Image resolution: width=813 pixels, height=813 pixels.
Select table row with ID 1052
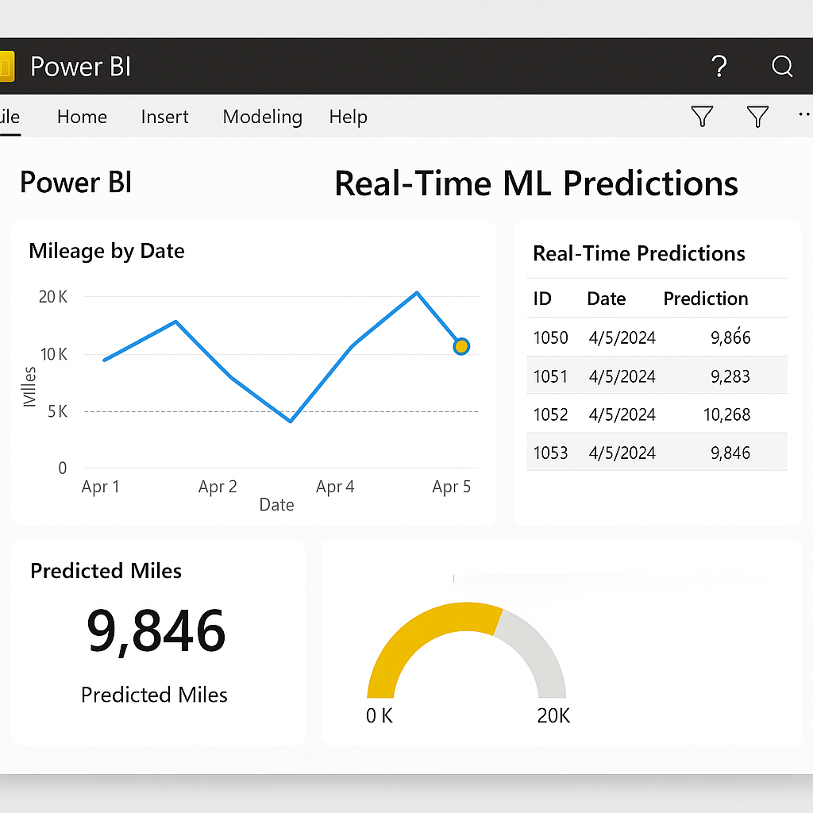tap(657, 414)
